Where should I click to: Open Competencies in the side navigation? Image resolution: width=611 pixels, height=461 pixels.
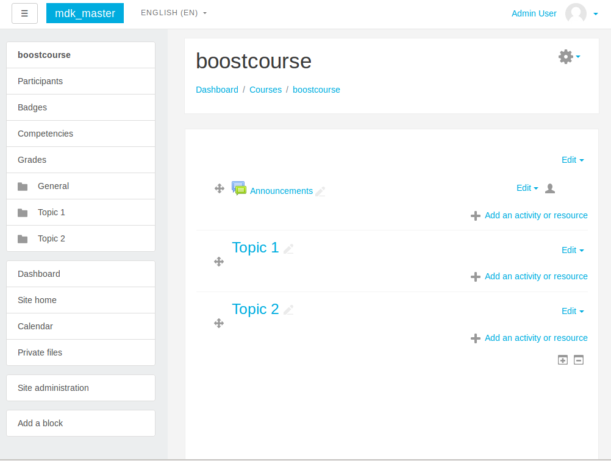pos(81,134)
